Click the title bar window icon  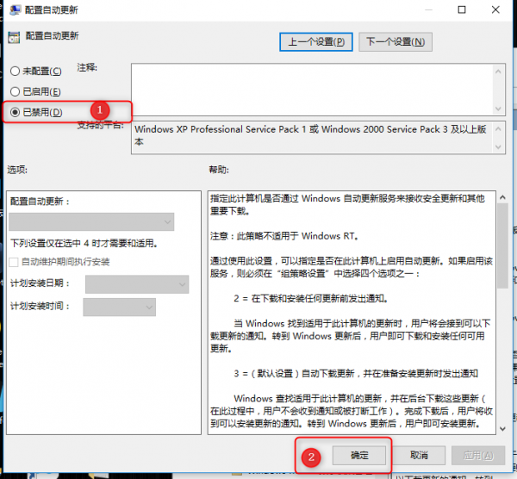coord(15,9)
